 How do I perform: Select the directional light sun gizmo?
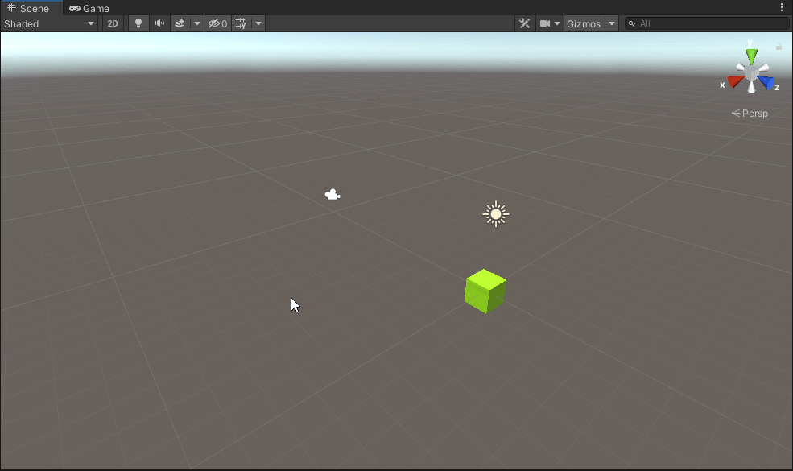coord(496,214)
